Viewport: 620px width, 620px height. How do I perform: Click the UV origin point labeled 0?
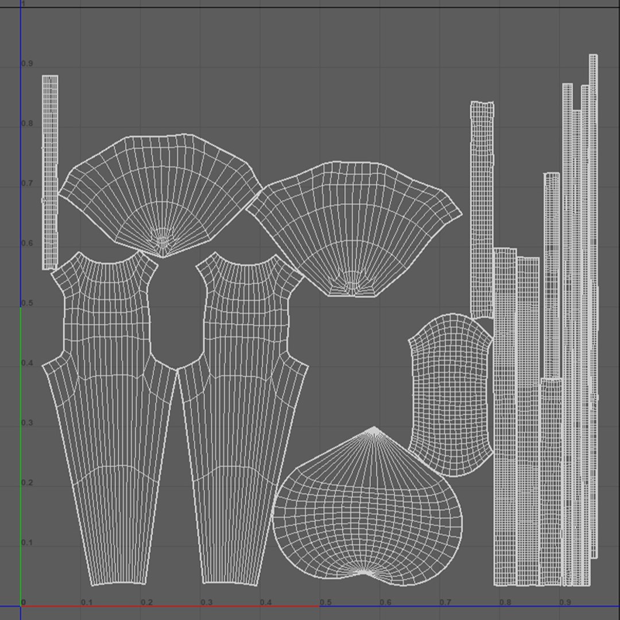pyautogui.click(x=23, y=603)
